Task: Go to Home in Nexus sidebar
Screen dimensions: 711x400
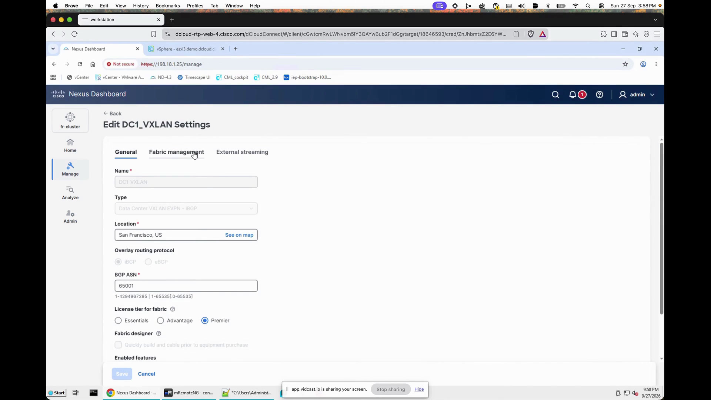Action: (x=70, y=146)
